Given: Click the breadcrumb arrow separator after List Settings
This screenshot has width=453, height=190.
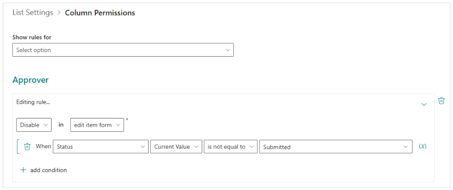Looking at the screenshot, I should 59,13.
